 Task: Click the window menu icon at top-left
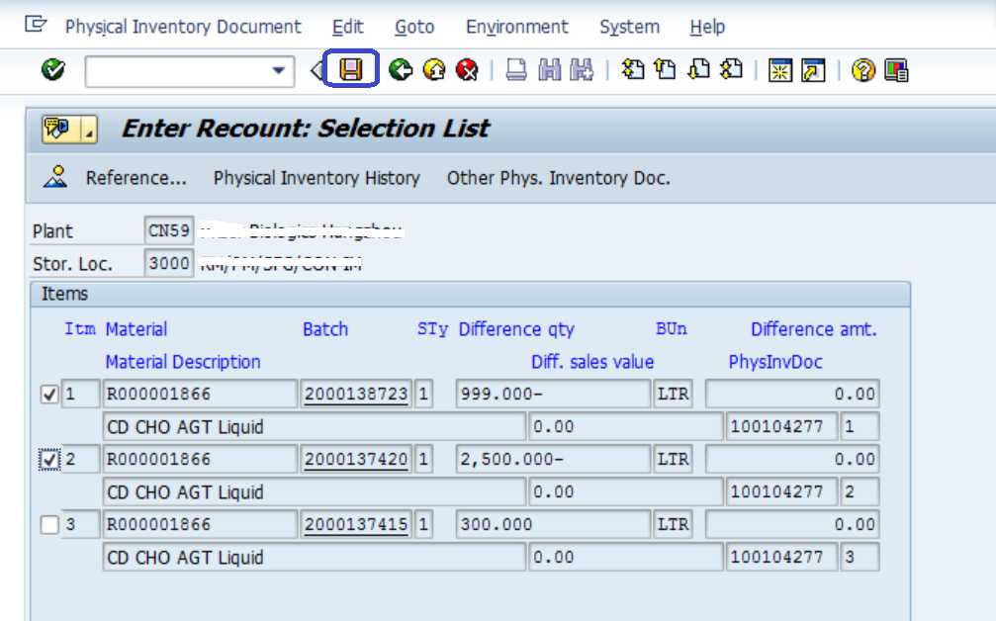(36, 26)
